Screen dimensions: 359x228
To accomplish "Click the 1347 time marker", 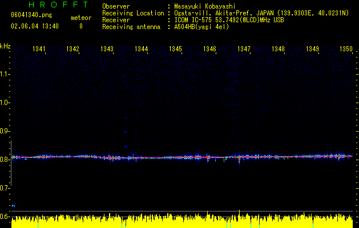I will click(244, 48).
